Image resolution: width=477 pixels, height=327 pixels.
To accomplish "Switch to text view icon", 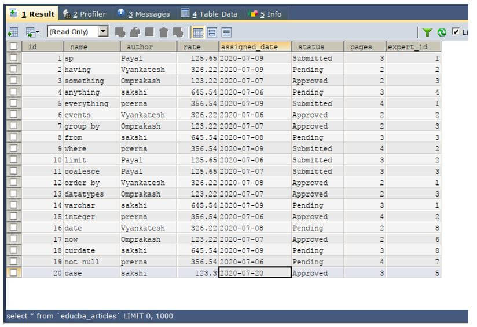I will [x=226, y=32].
